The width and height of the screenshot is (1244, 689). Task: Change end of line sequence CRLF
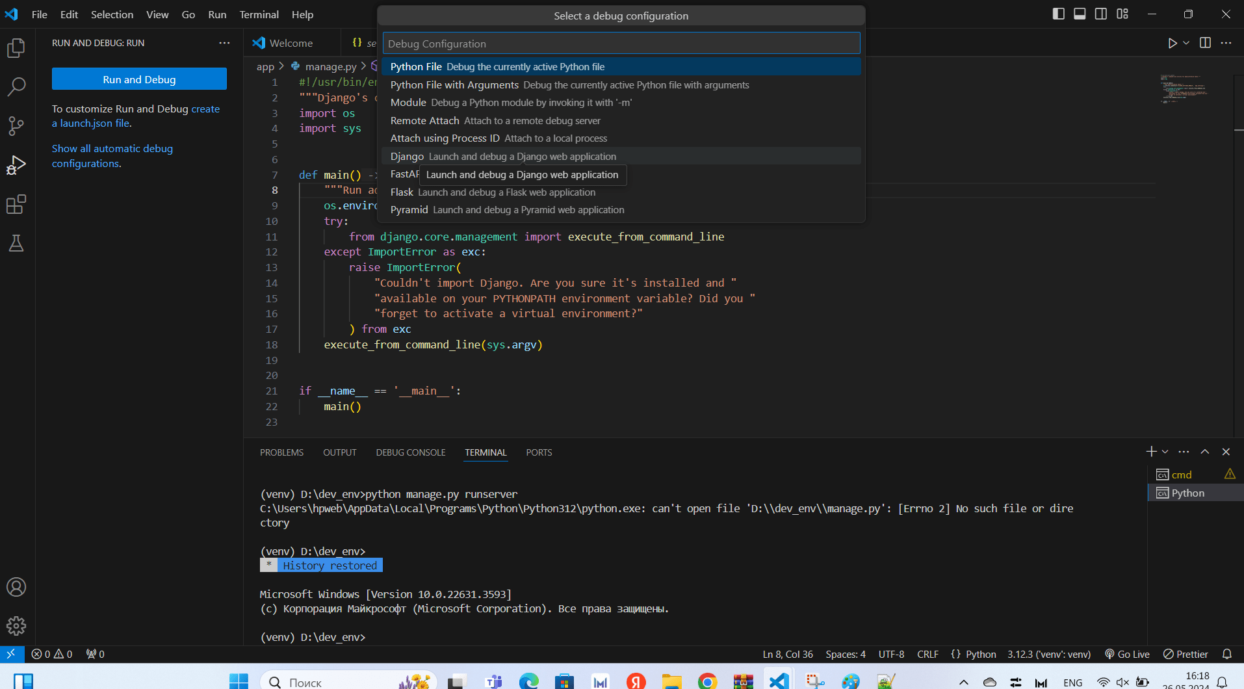click(927, 654)
